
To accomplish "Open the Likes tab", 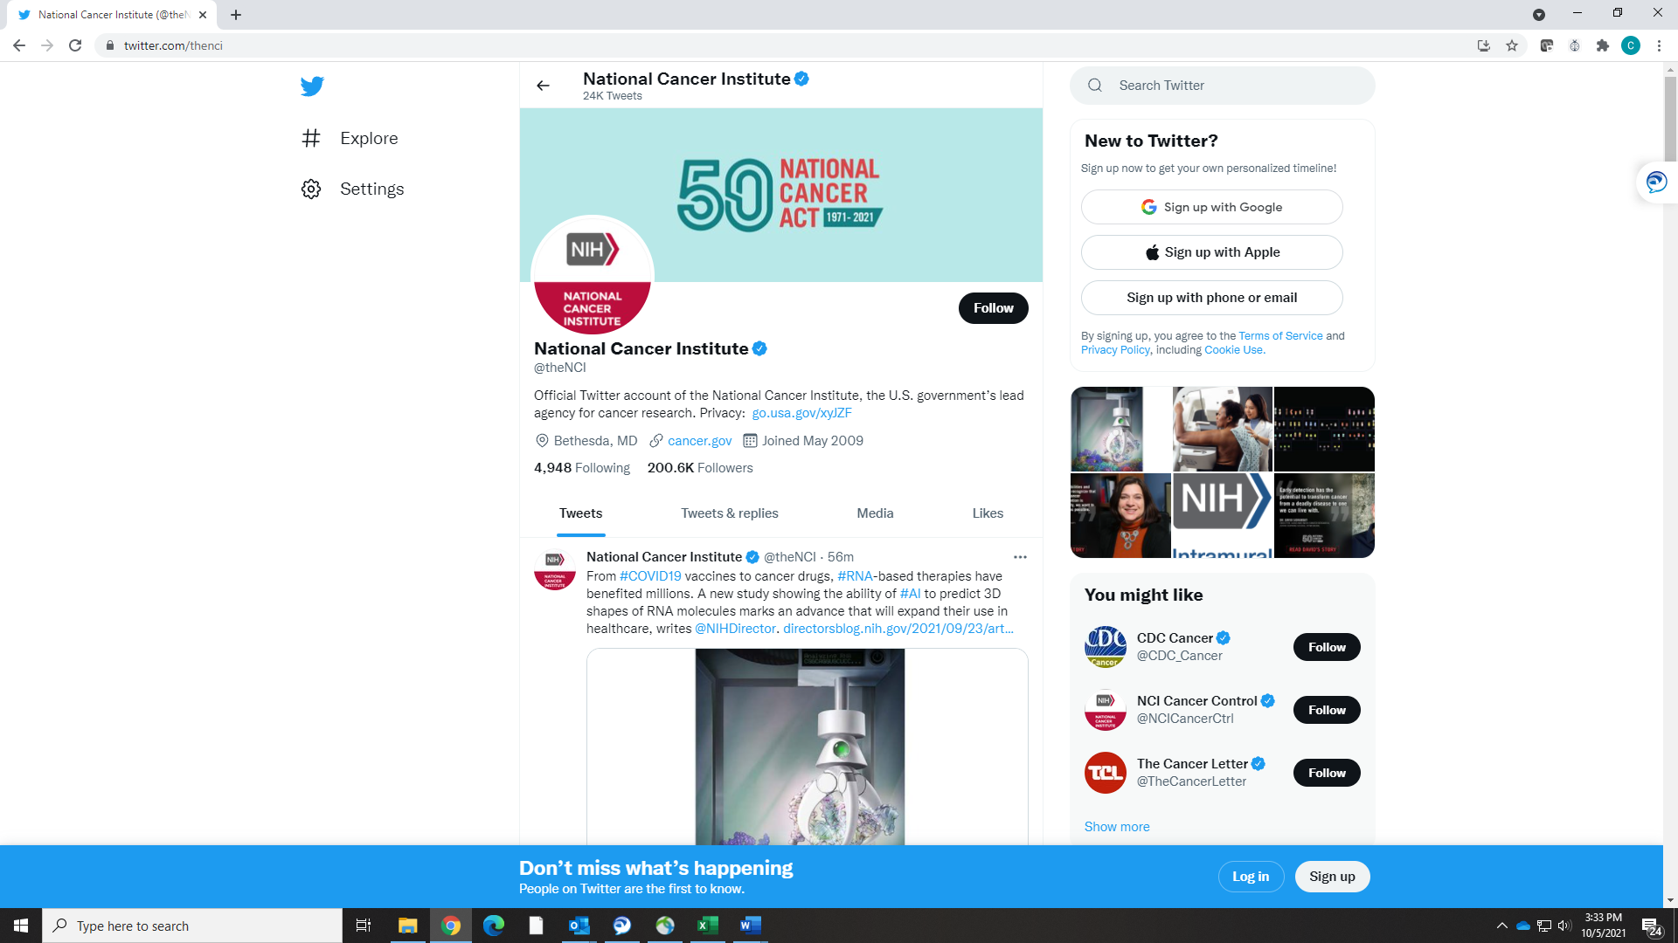I will [x=988, y=513].
